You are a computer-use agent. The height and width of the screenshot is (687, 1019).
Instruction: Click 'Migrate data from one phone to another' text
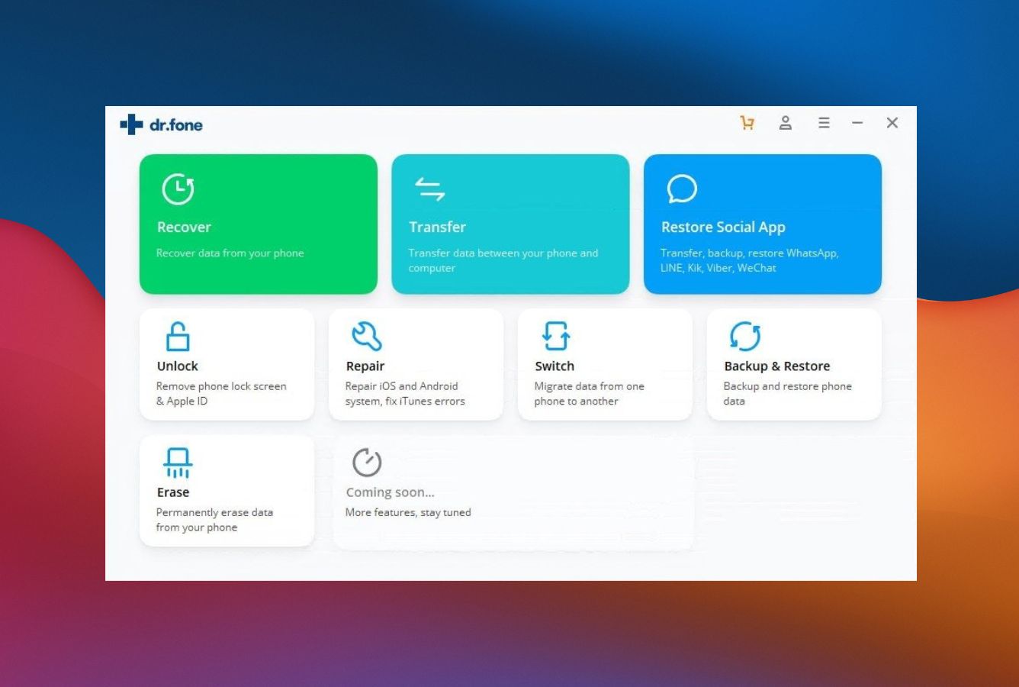tap(589, 394)
